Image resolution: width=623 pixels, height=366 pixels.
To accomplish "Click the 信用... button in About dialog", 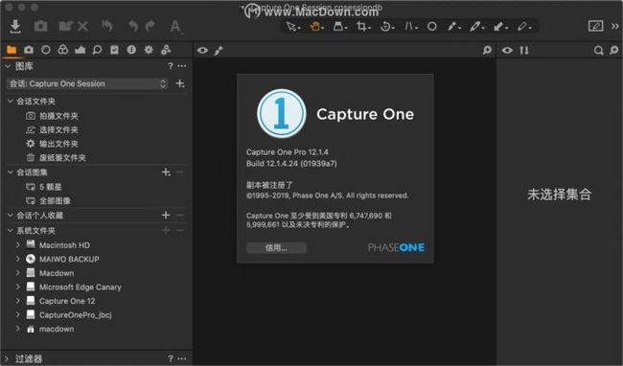I will point(276,248).
